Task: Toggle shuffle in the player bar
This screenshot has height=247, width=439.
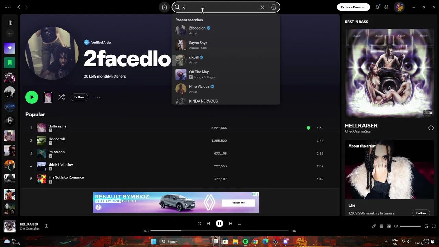Action: [199, 223]
